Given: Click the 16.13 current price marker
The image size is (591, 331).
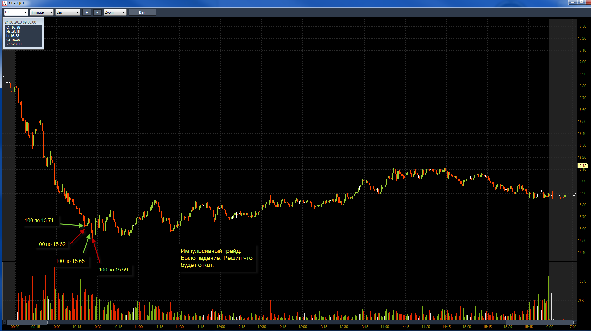Looking at the screenshot, I should pos(582,166).
